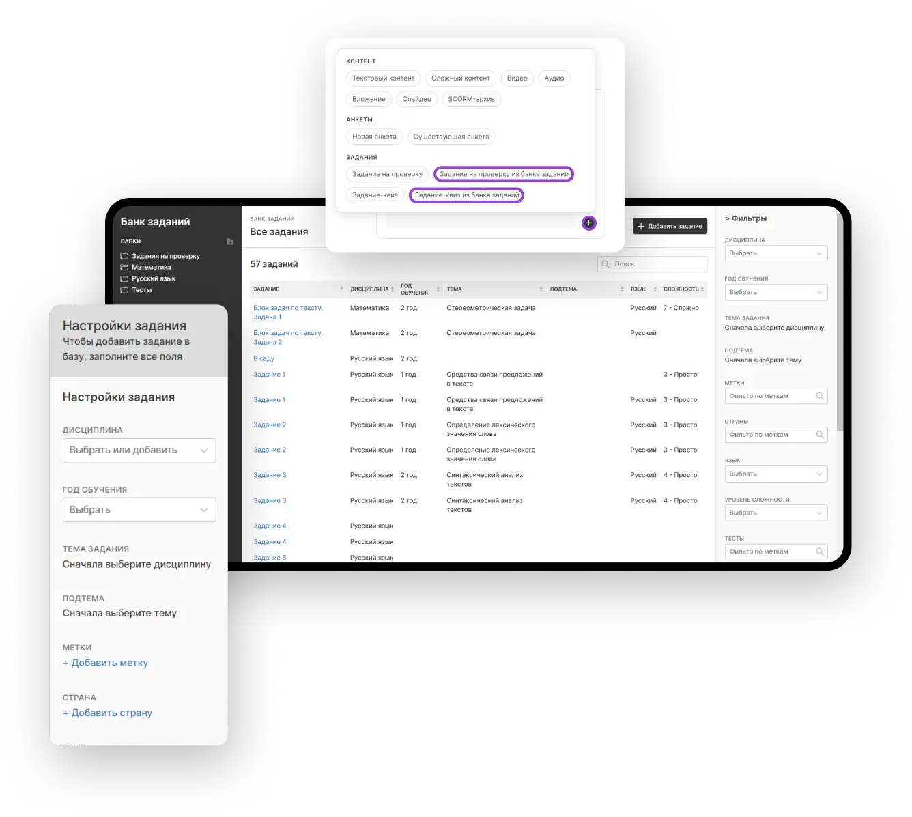
Task: Click the filters panel vertical scrollbar
Action: point(840,321)
